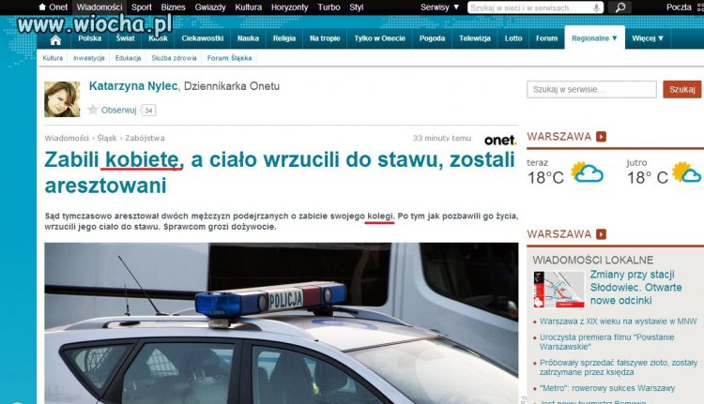Click the article headline Zabili kobietę

point(280,172)
